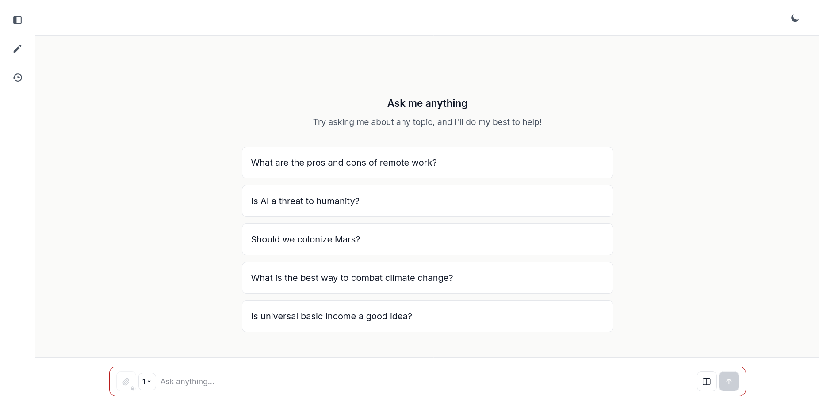Collapse the sidebar using the panel icon

click(x=17, y=20)
